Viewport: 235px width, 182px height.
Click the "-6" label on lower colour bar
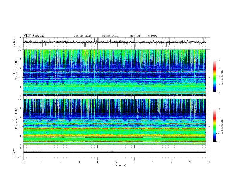click(219, 133)
